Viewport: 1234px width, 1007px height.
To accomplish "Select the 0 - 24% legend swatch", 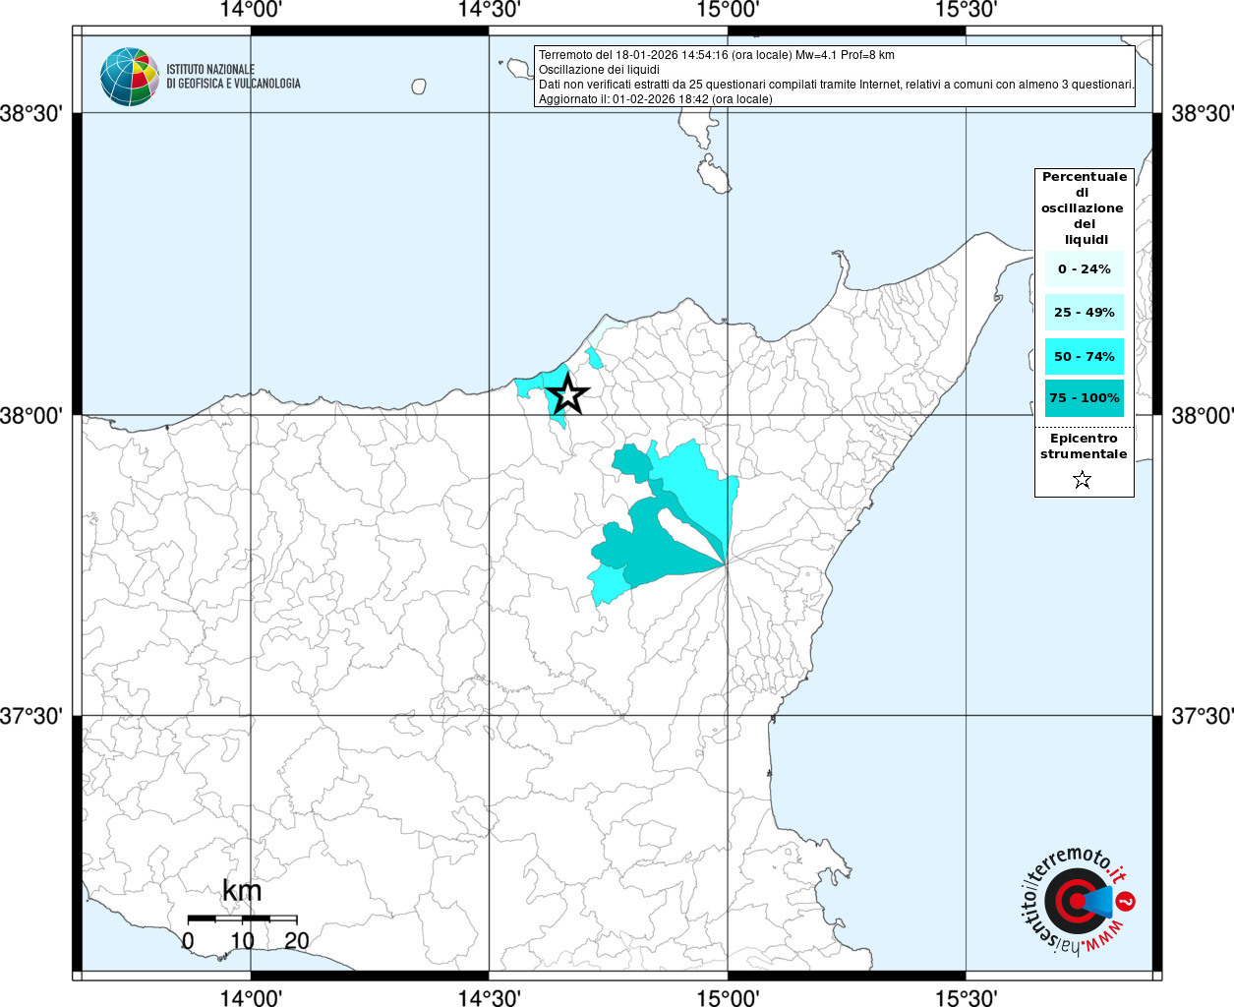I will tap(1085, 268).
